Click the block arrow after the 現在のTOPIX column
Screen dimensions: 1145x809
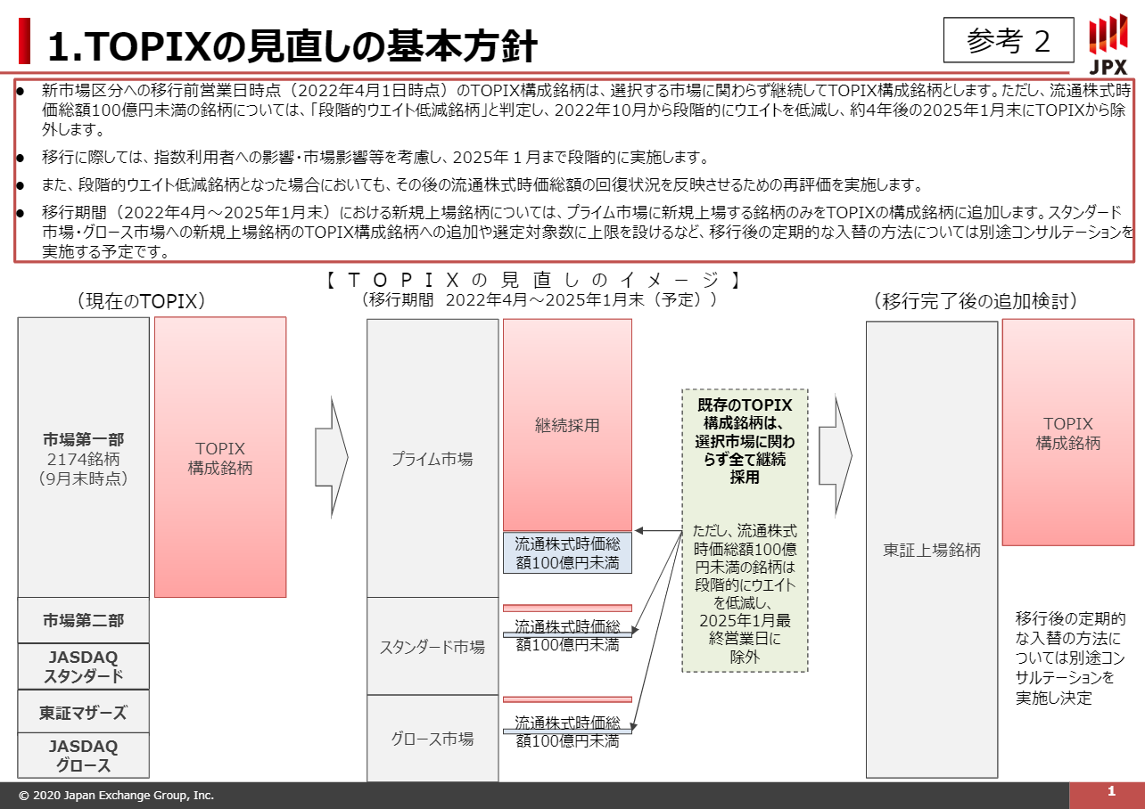coord(332,455)
